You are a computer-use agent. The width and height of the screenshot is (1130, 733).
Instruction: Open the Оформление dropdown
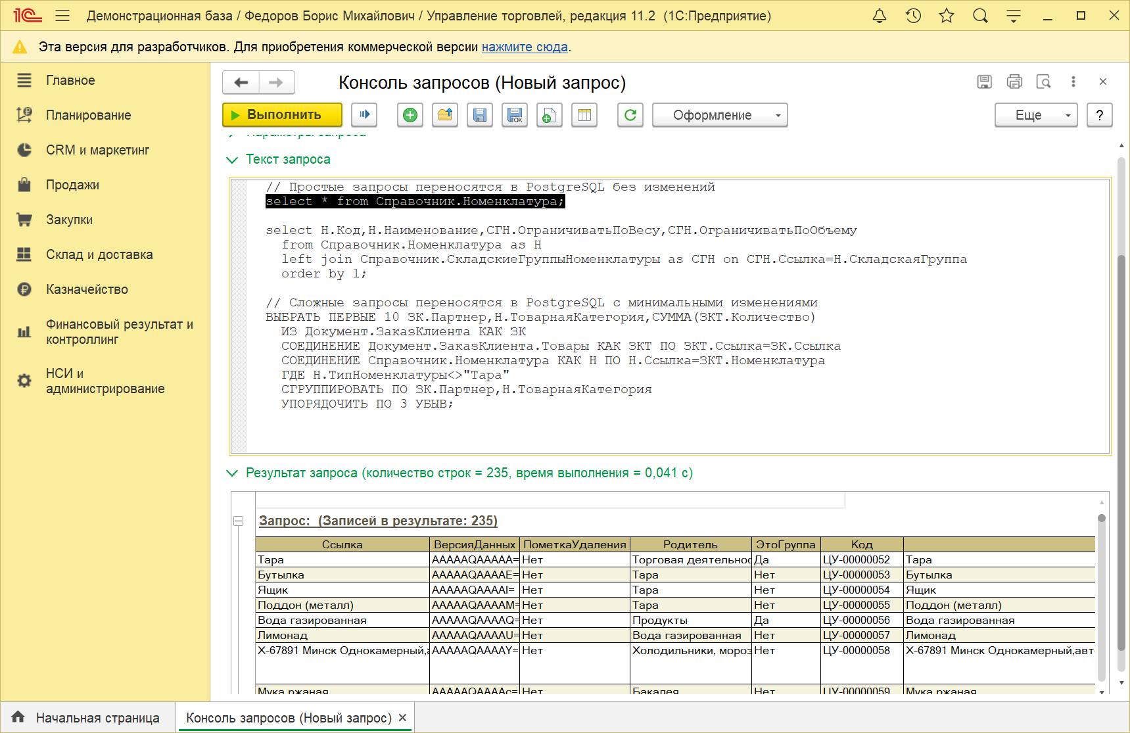(x=719, y=115)
